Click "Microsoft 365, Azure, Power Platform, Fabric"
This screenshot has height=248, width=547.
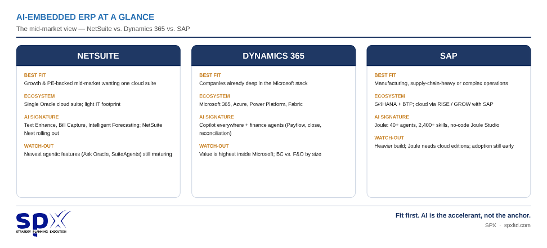click(x=251, y=104)
